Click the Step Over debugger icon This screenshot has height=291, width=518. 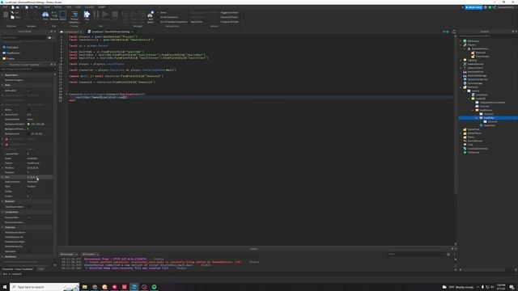click(x=134, y=15)
